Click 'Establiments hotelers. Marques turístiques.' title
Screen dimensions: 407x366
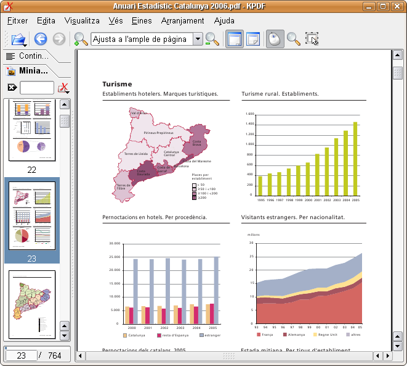coord(160,94)
